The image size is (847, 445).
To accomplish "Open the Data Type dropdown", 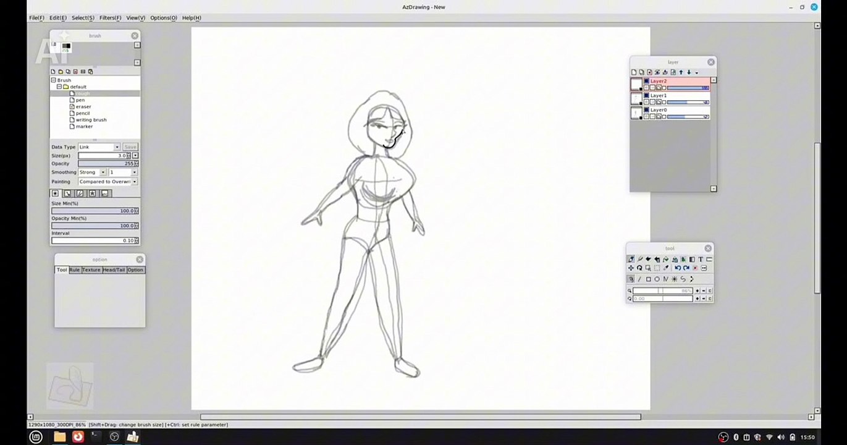I will pos(99,147).
